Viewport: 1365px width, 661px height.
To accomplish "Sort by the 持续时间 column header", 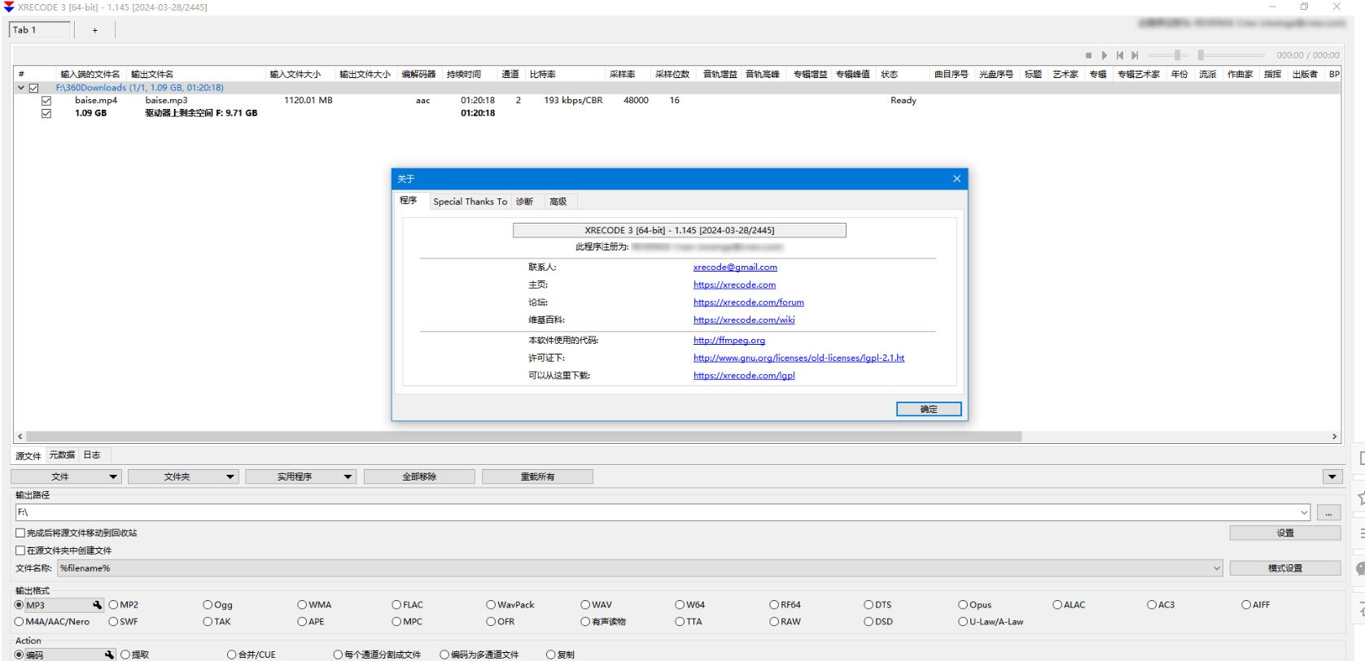I will [x=470, y=74].
